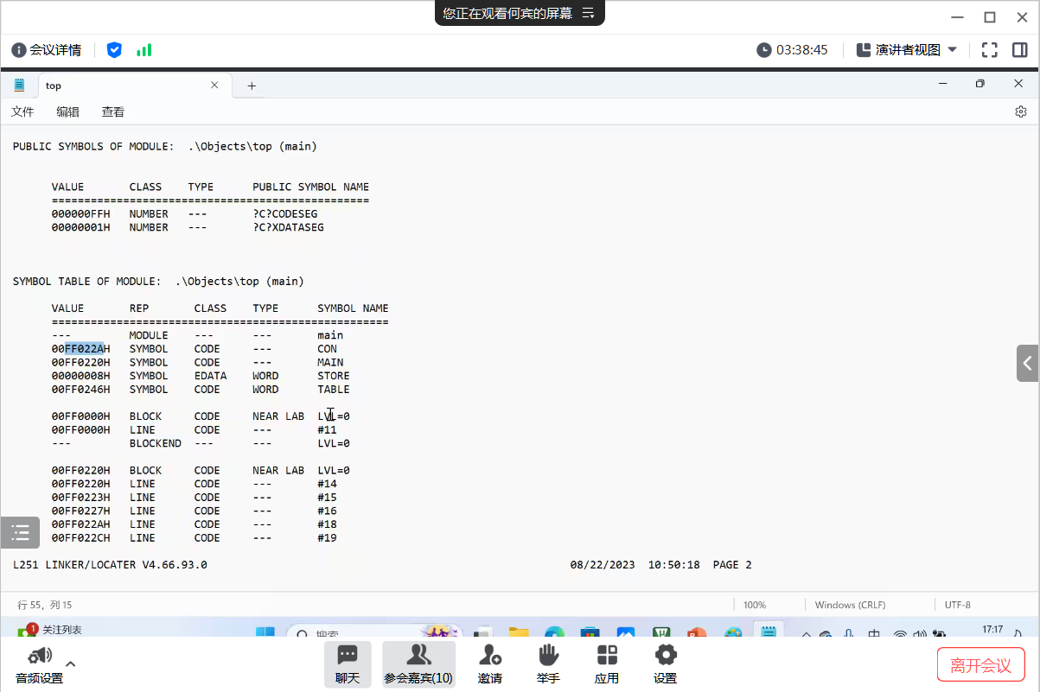The width and height of the screenshot is (1040, 692).
Task: Open the invite participants icon
Action: point(490,663)
